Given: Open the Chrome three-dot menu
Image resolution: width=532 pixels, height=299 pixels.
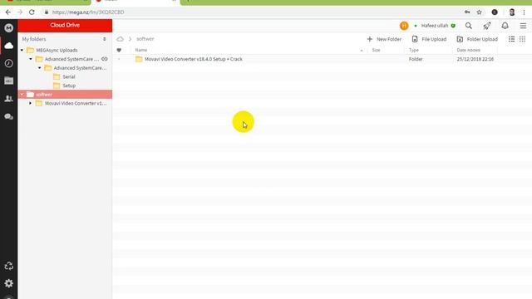Looking at the screenshot, I should point(524,12).
